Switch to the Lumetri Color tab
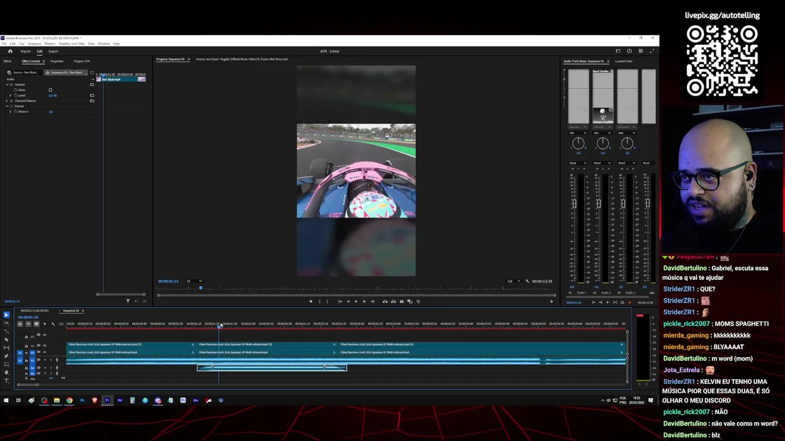785x441 pixels. click(624, 61)
